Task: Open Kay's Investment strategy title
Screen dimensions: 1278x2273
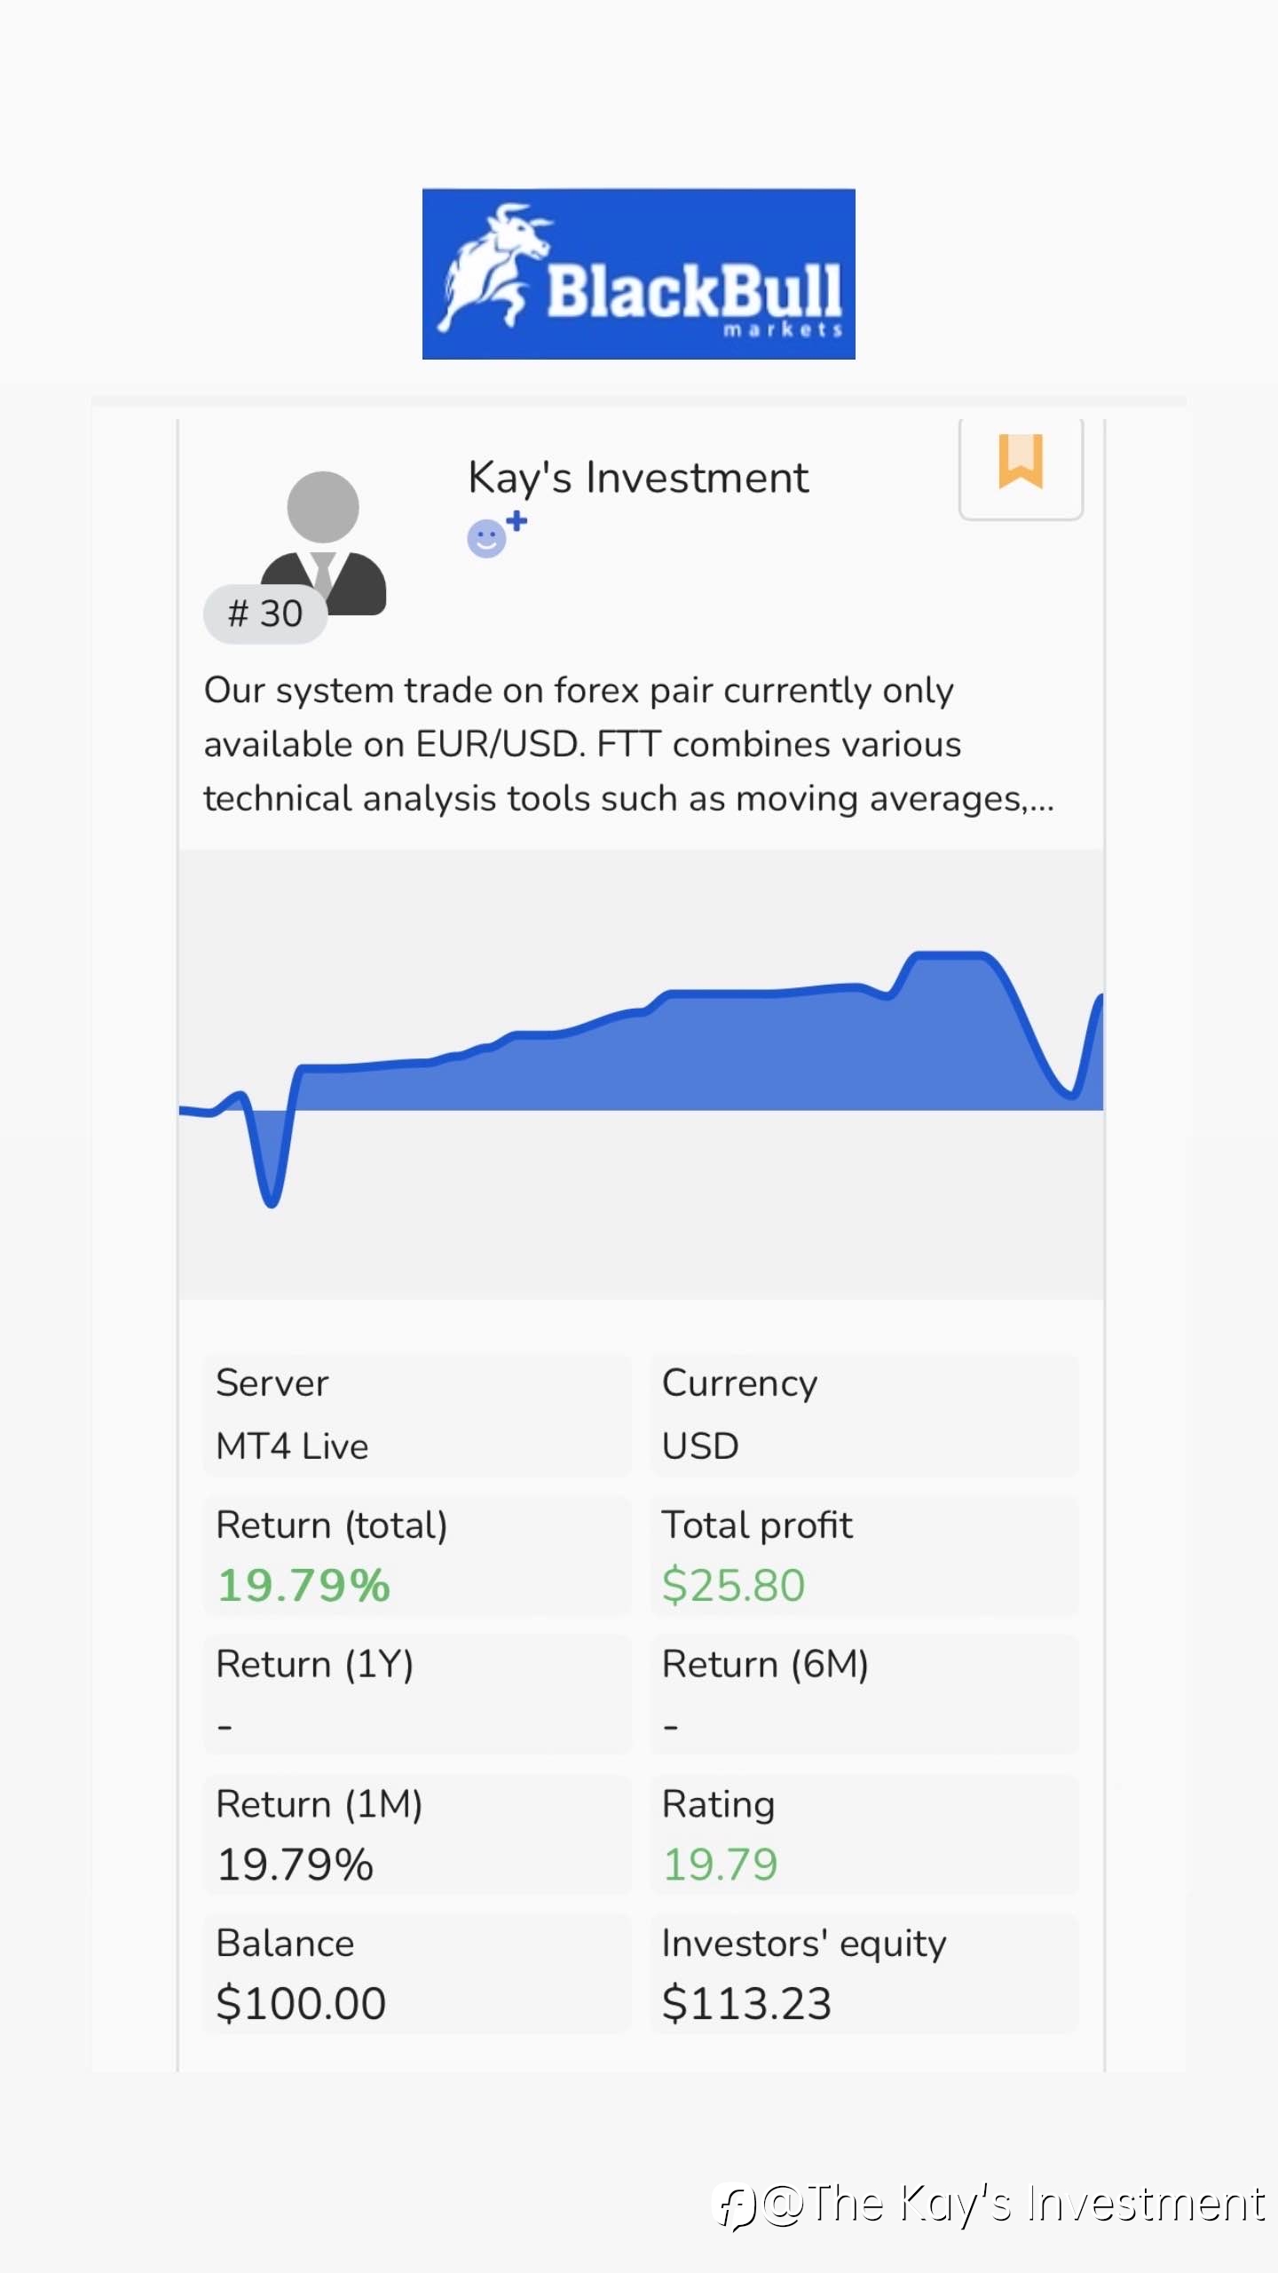Action: pyautogui.click(x=638, y=478)
